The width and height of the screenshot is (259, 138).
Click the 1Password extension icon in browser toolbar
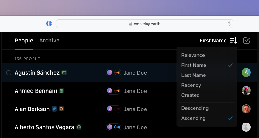tap(49, 24)
